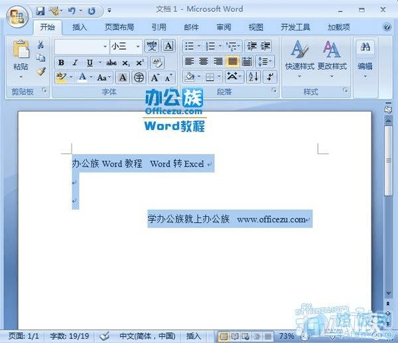Switch to the 插入 tab
398x343 pixels.
pos(80,27)
